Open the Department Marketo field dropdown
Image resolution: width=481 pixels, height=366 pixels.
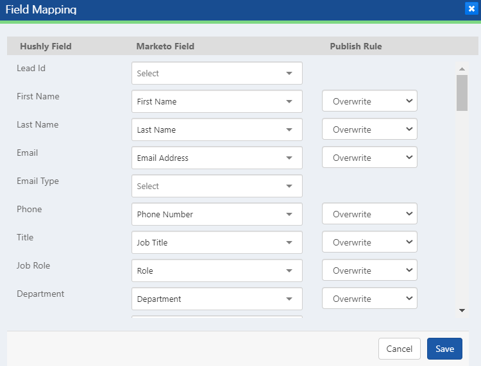click(217, 299)
